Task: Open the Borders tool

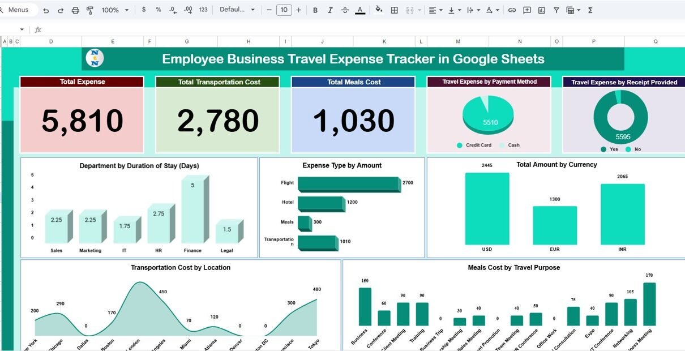Action: point(395,10)
